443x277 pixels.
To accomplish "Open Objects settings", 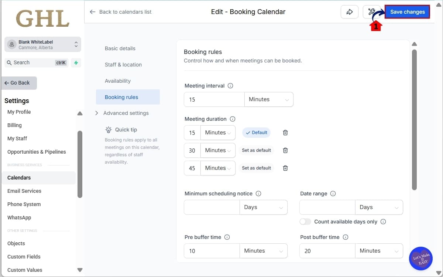I will (x=16, y=243).
